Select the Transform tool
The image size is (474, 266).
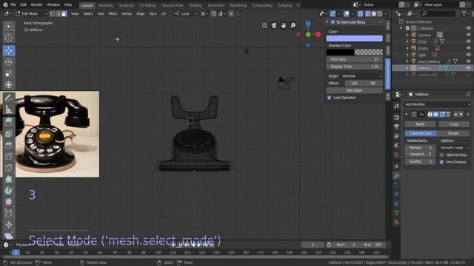[8, 85]
